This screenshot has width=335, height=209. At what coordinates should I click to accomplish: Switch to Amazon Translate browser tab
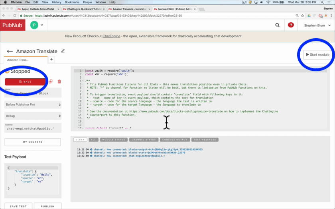(x=129, y=9)
